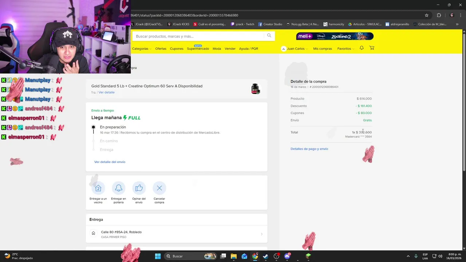Open Task View in the taskbar

click(x=223, y=256)
